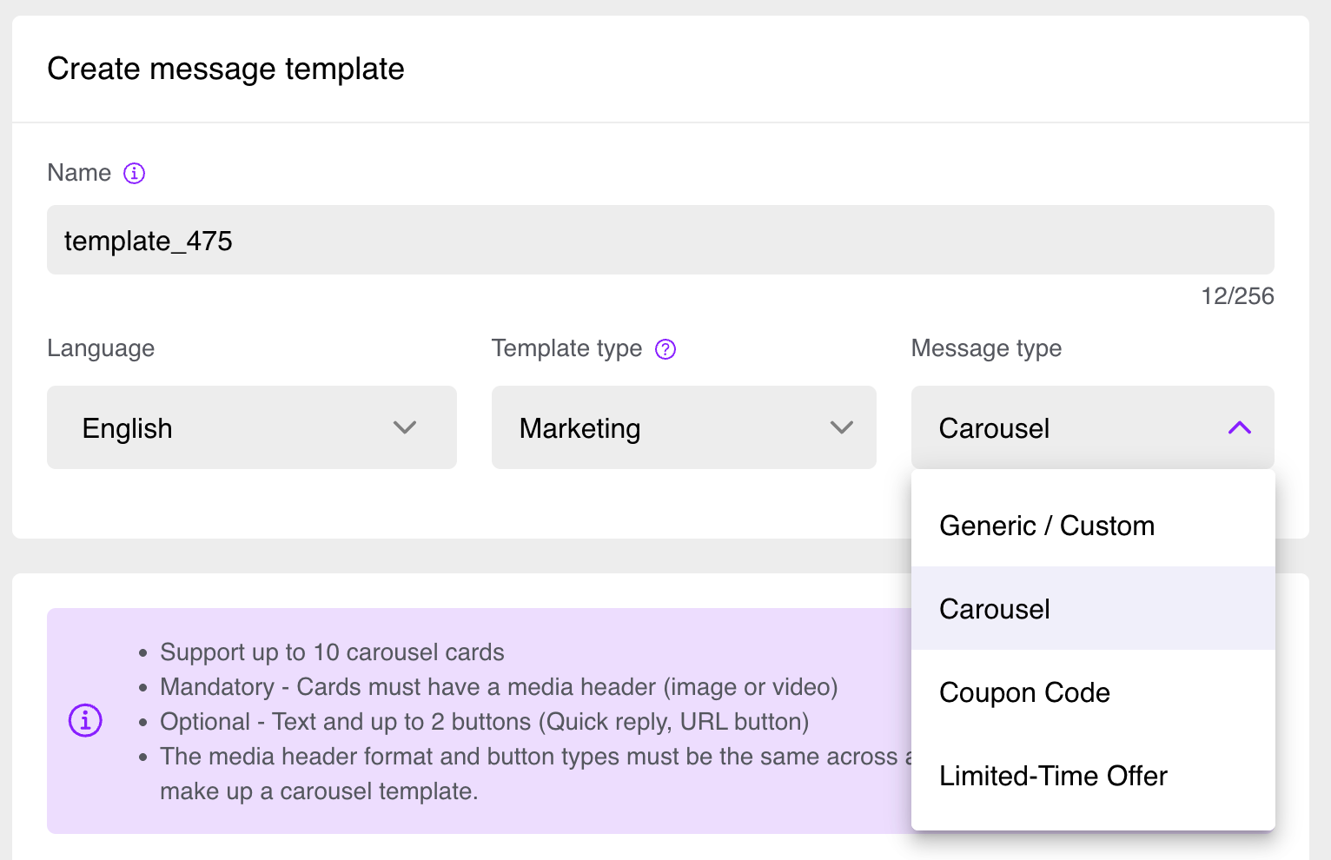1331x860 pixels.
Task: Click the template_475 name input field
Action: [660, 240]
